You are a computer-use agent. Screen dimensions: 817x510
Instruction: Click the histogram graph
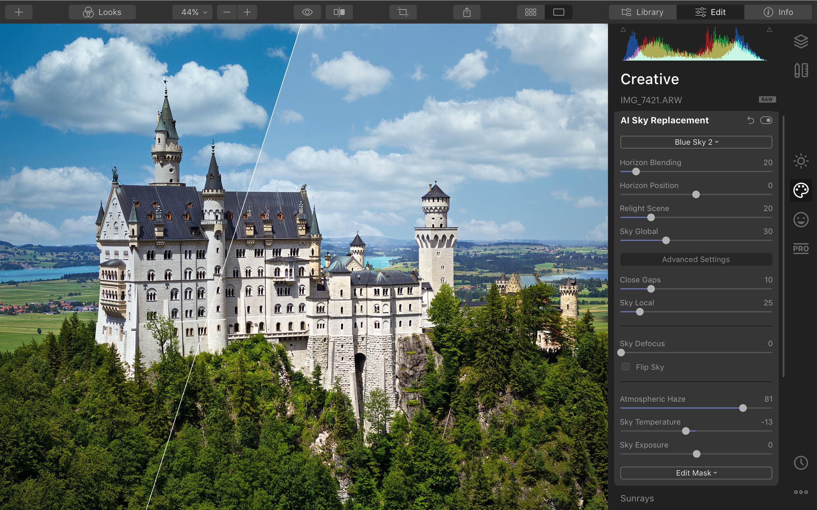(695, 44)
